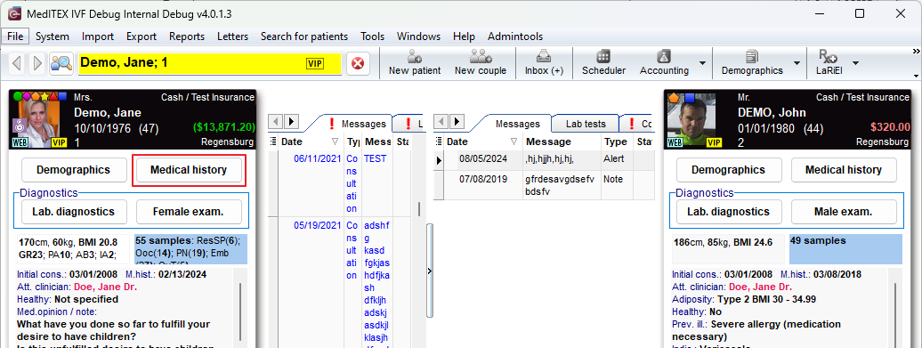Open column chooser in John's message grid

(x=439, y=142)
